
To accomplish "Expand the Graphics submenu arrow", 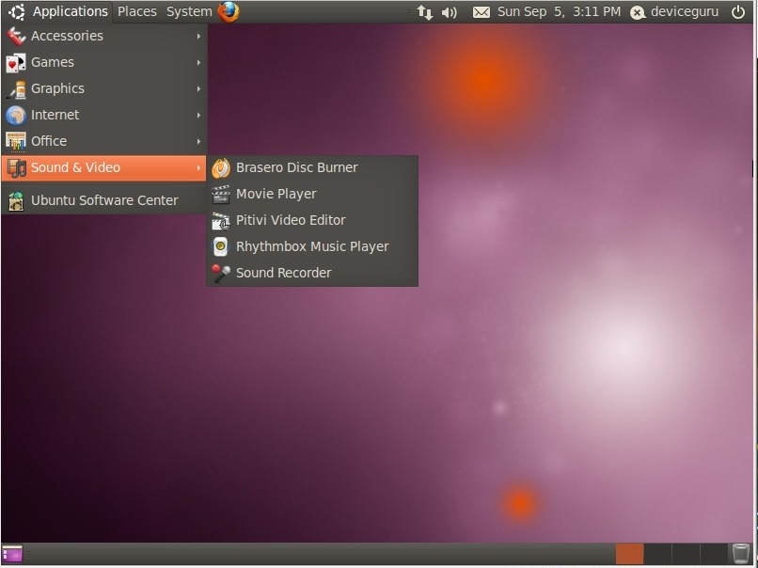I will click(x=198, y=89).
